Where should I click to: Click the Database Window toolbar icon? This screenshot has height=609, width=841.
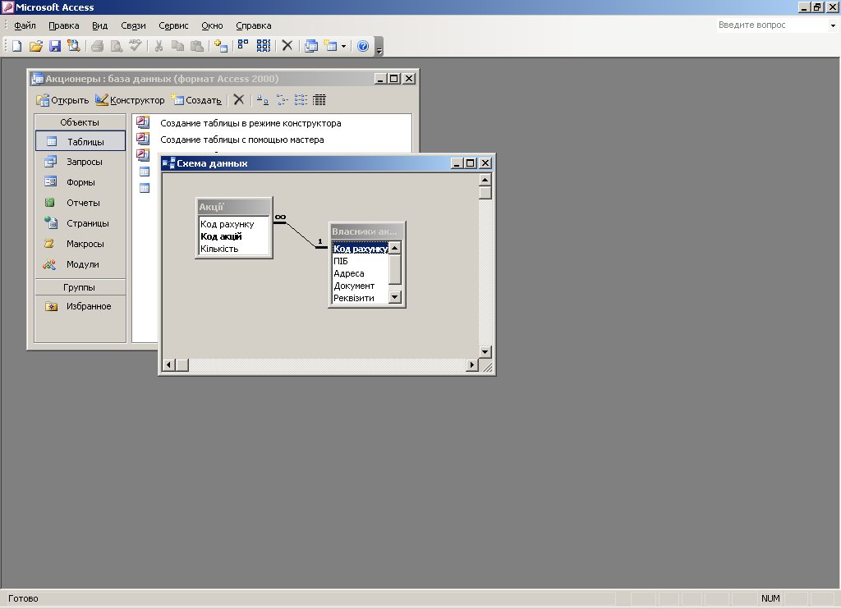311,46
